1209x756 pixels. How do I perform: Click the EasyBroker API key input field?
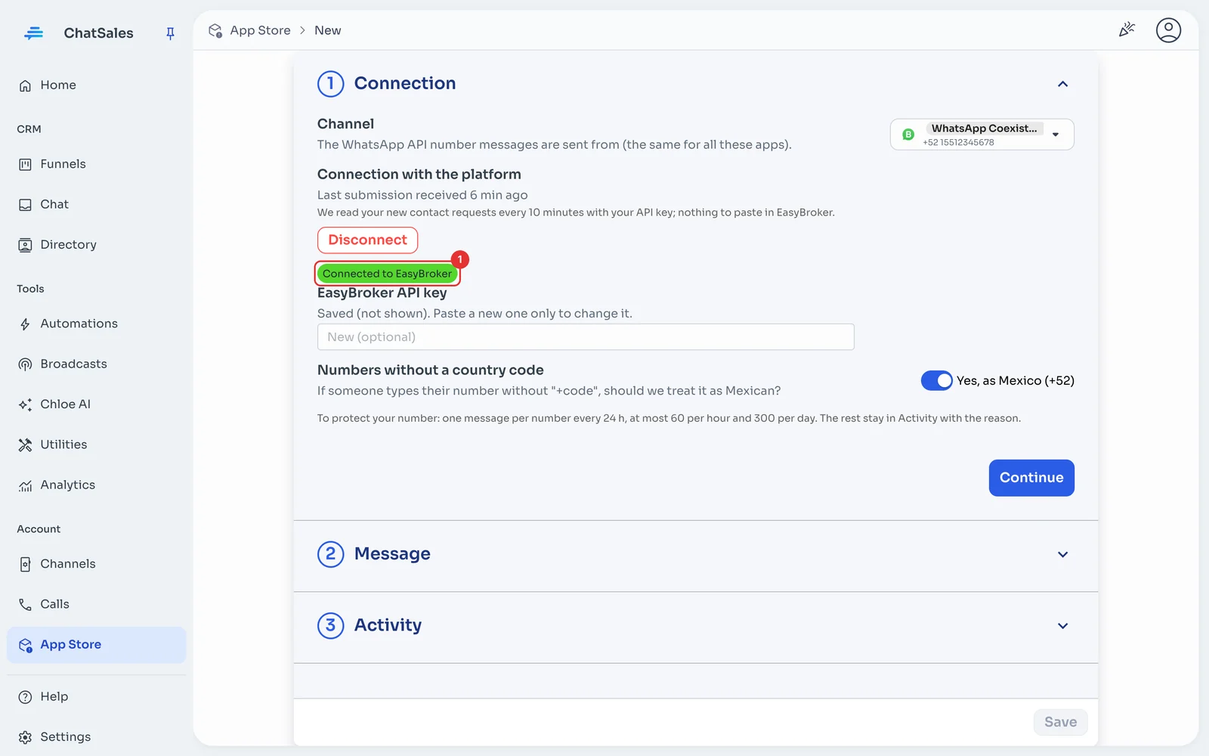pos(586,337)
